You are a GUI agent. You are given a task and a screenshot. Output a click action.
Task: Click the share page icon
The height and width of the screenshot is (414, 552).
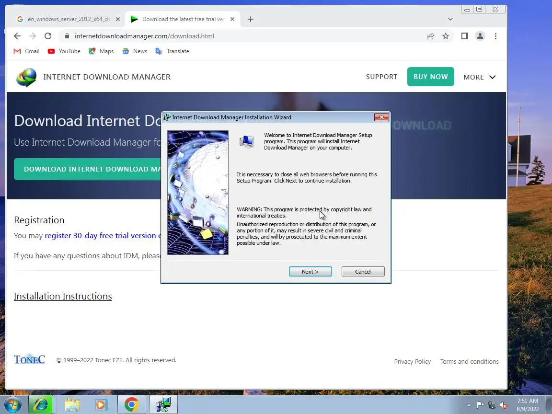point(430,36)
